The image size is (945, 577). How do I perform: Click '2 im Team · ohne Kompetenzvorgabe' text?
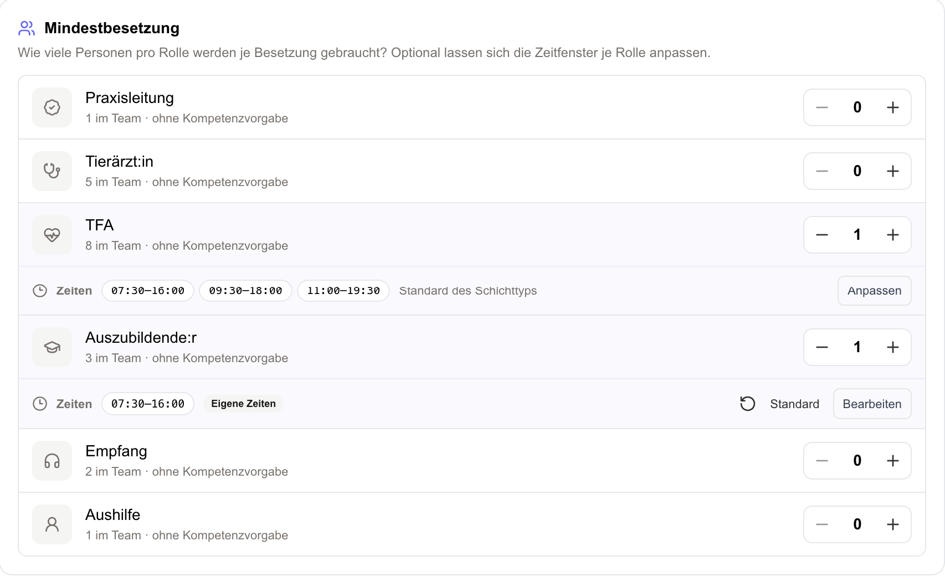tap(187, 472)
